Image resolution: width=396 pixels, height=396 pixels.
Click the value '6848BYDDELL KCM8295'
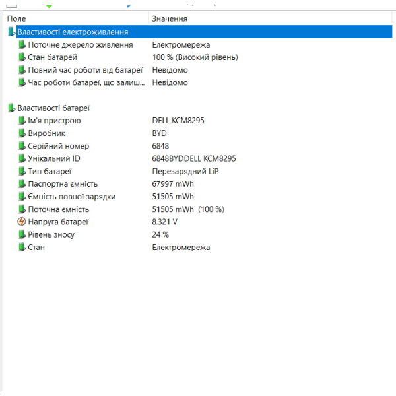point(194,158)
